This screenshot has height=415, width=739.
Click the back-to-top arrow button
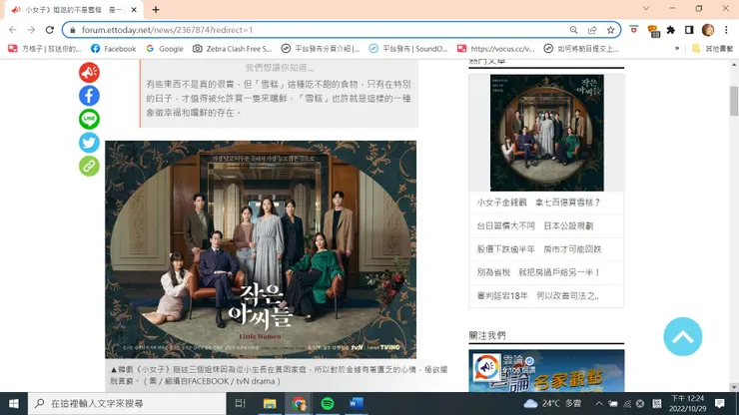tap(682, 336)
